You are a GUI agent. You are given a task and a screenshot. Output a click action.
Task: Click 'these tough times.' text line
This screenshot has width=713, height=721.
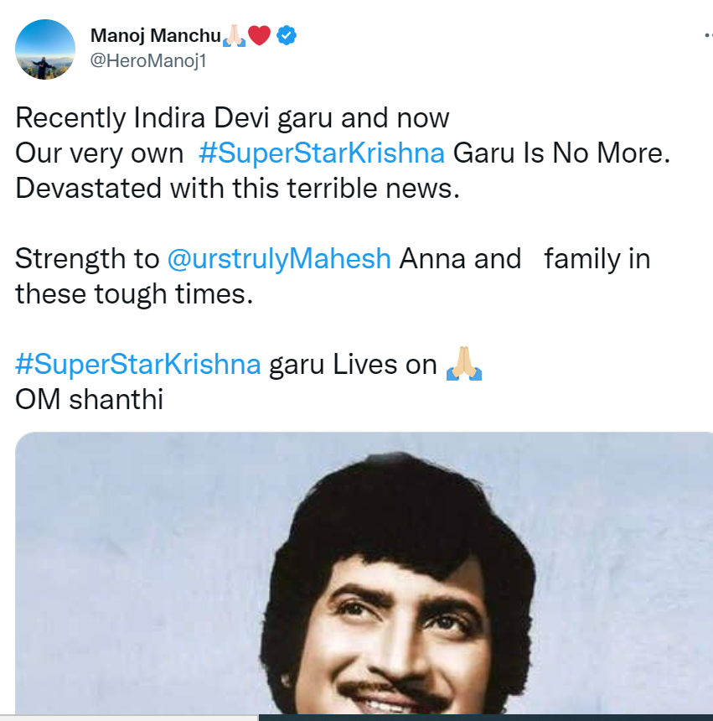[134, 294]
